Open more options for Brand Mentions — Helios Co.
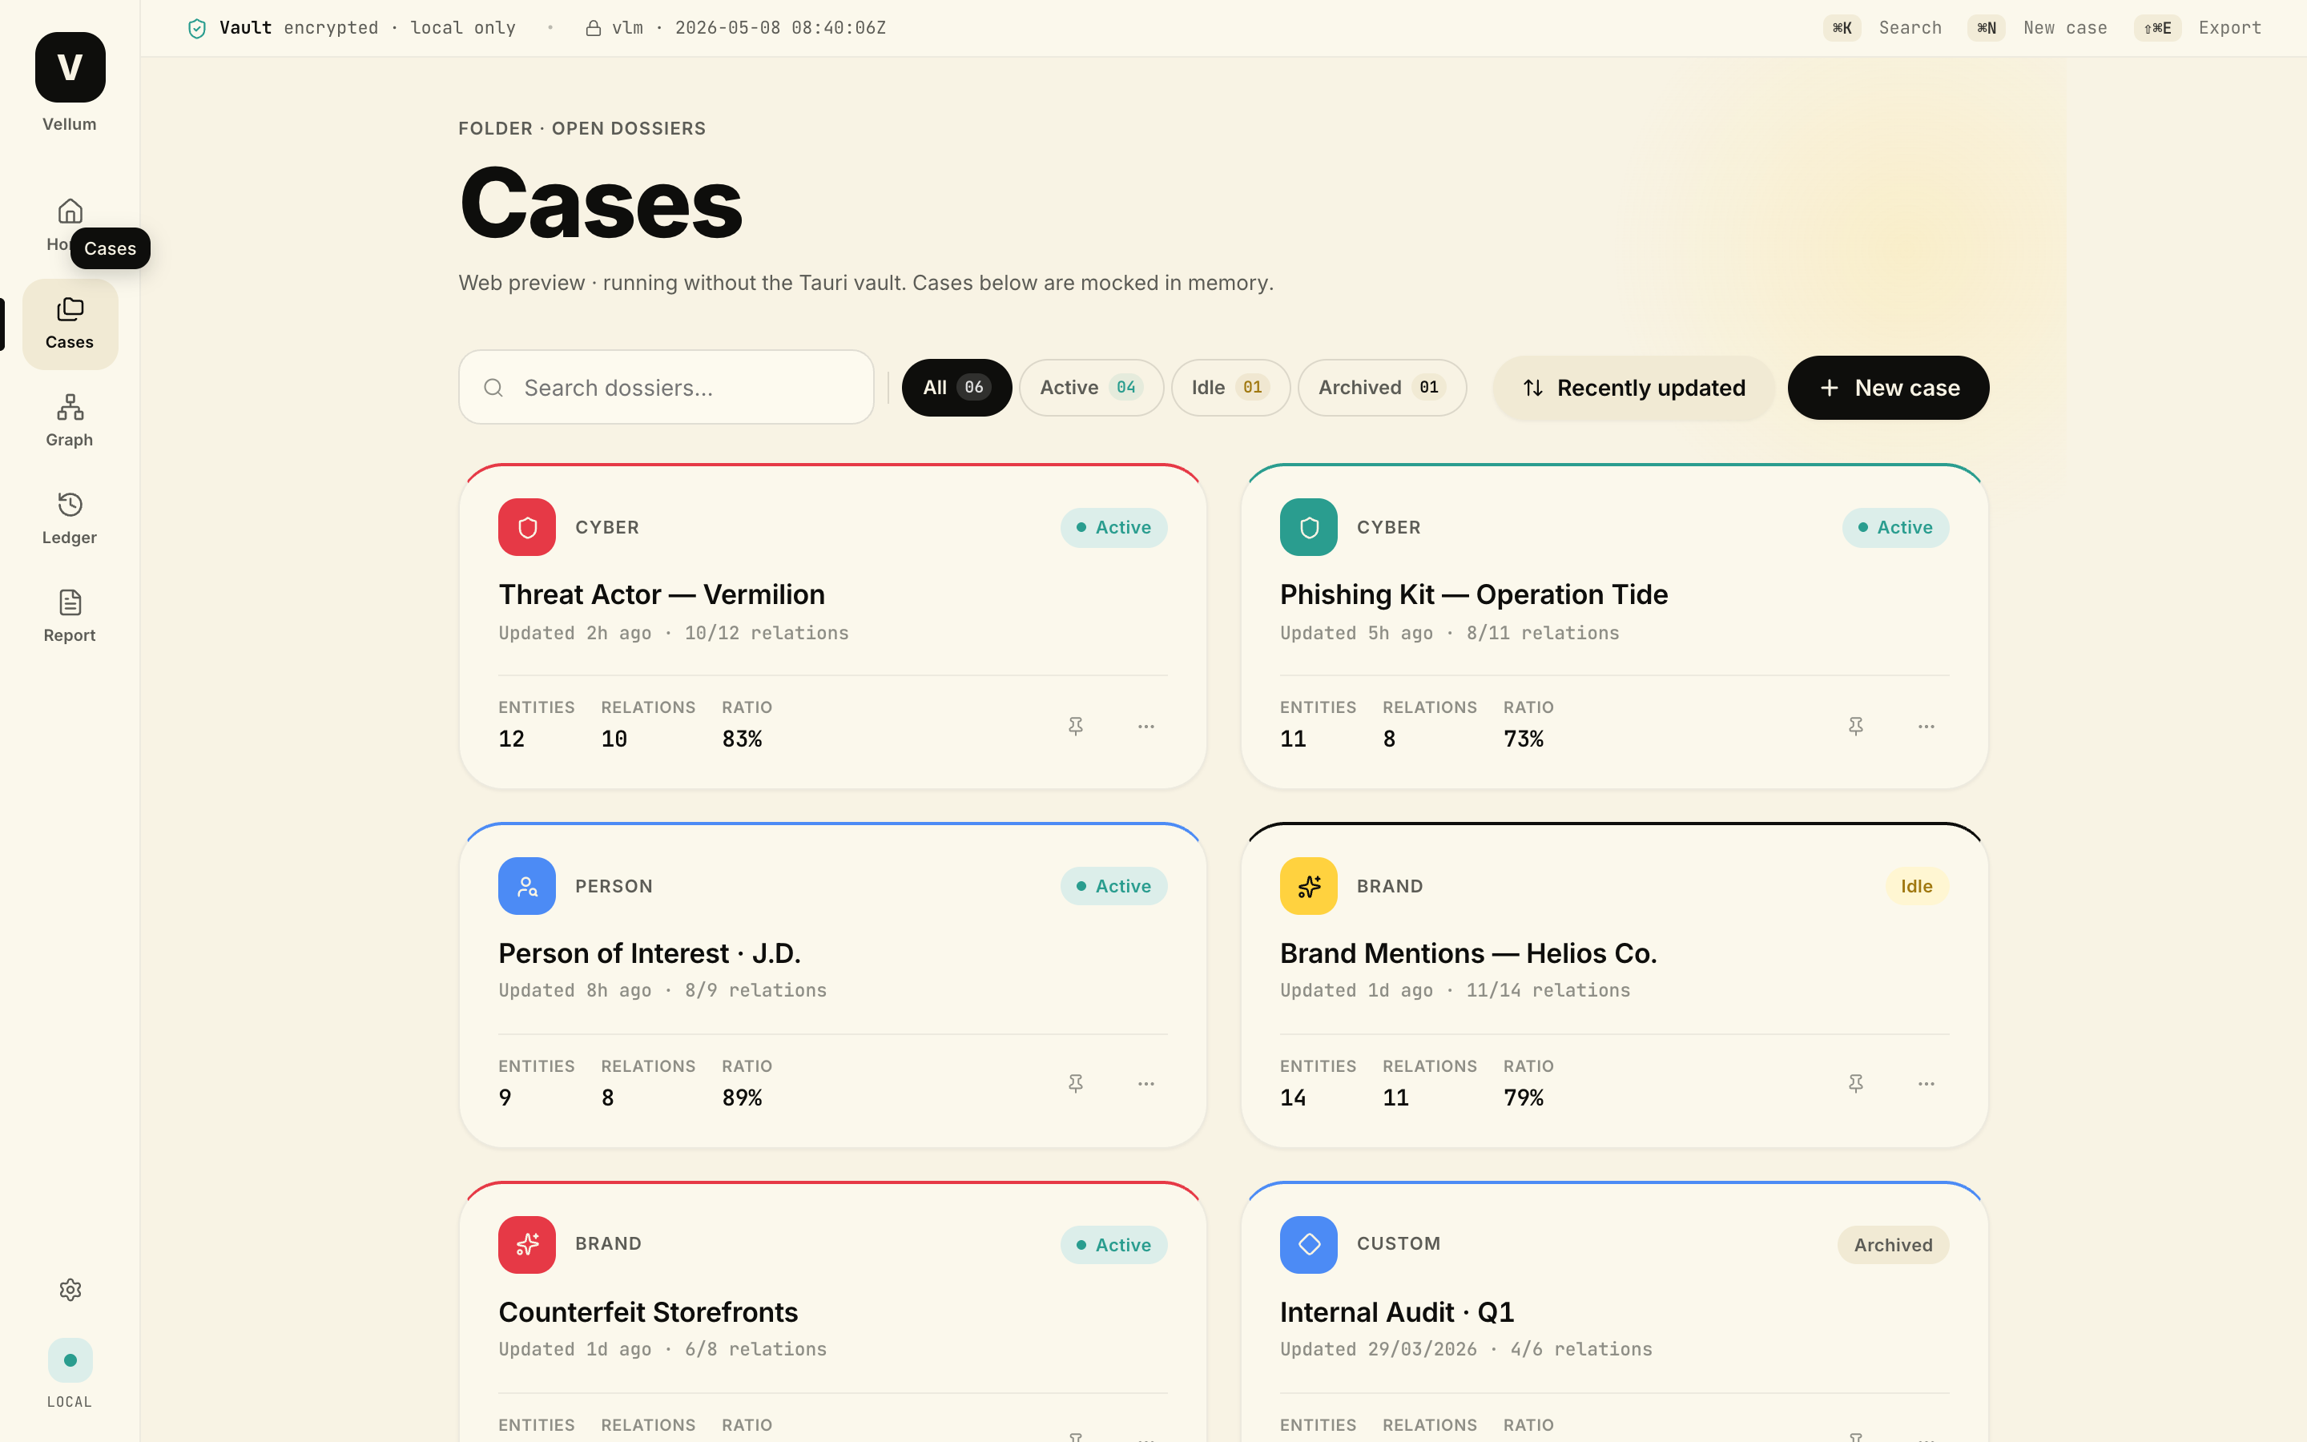This screenshot has height=1442, width=2307. coord(1926,1085)
